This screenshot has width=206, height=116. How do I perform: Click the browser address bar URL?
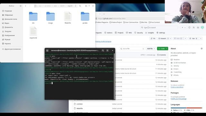112,19
